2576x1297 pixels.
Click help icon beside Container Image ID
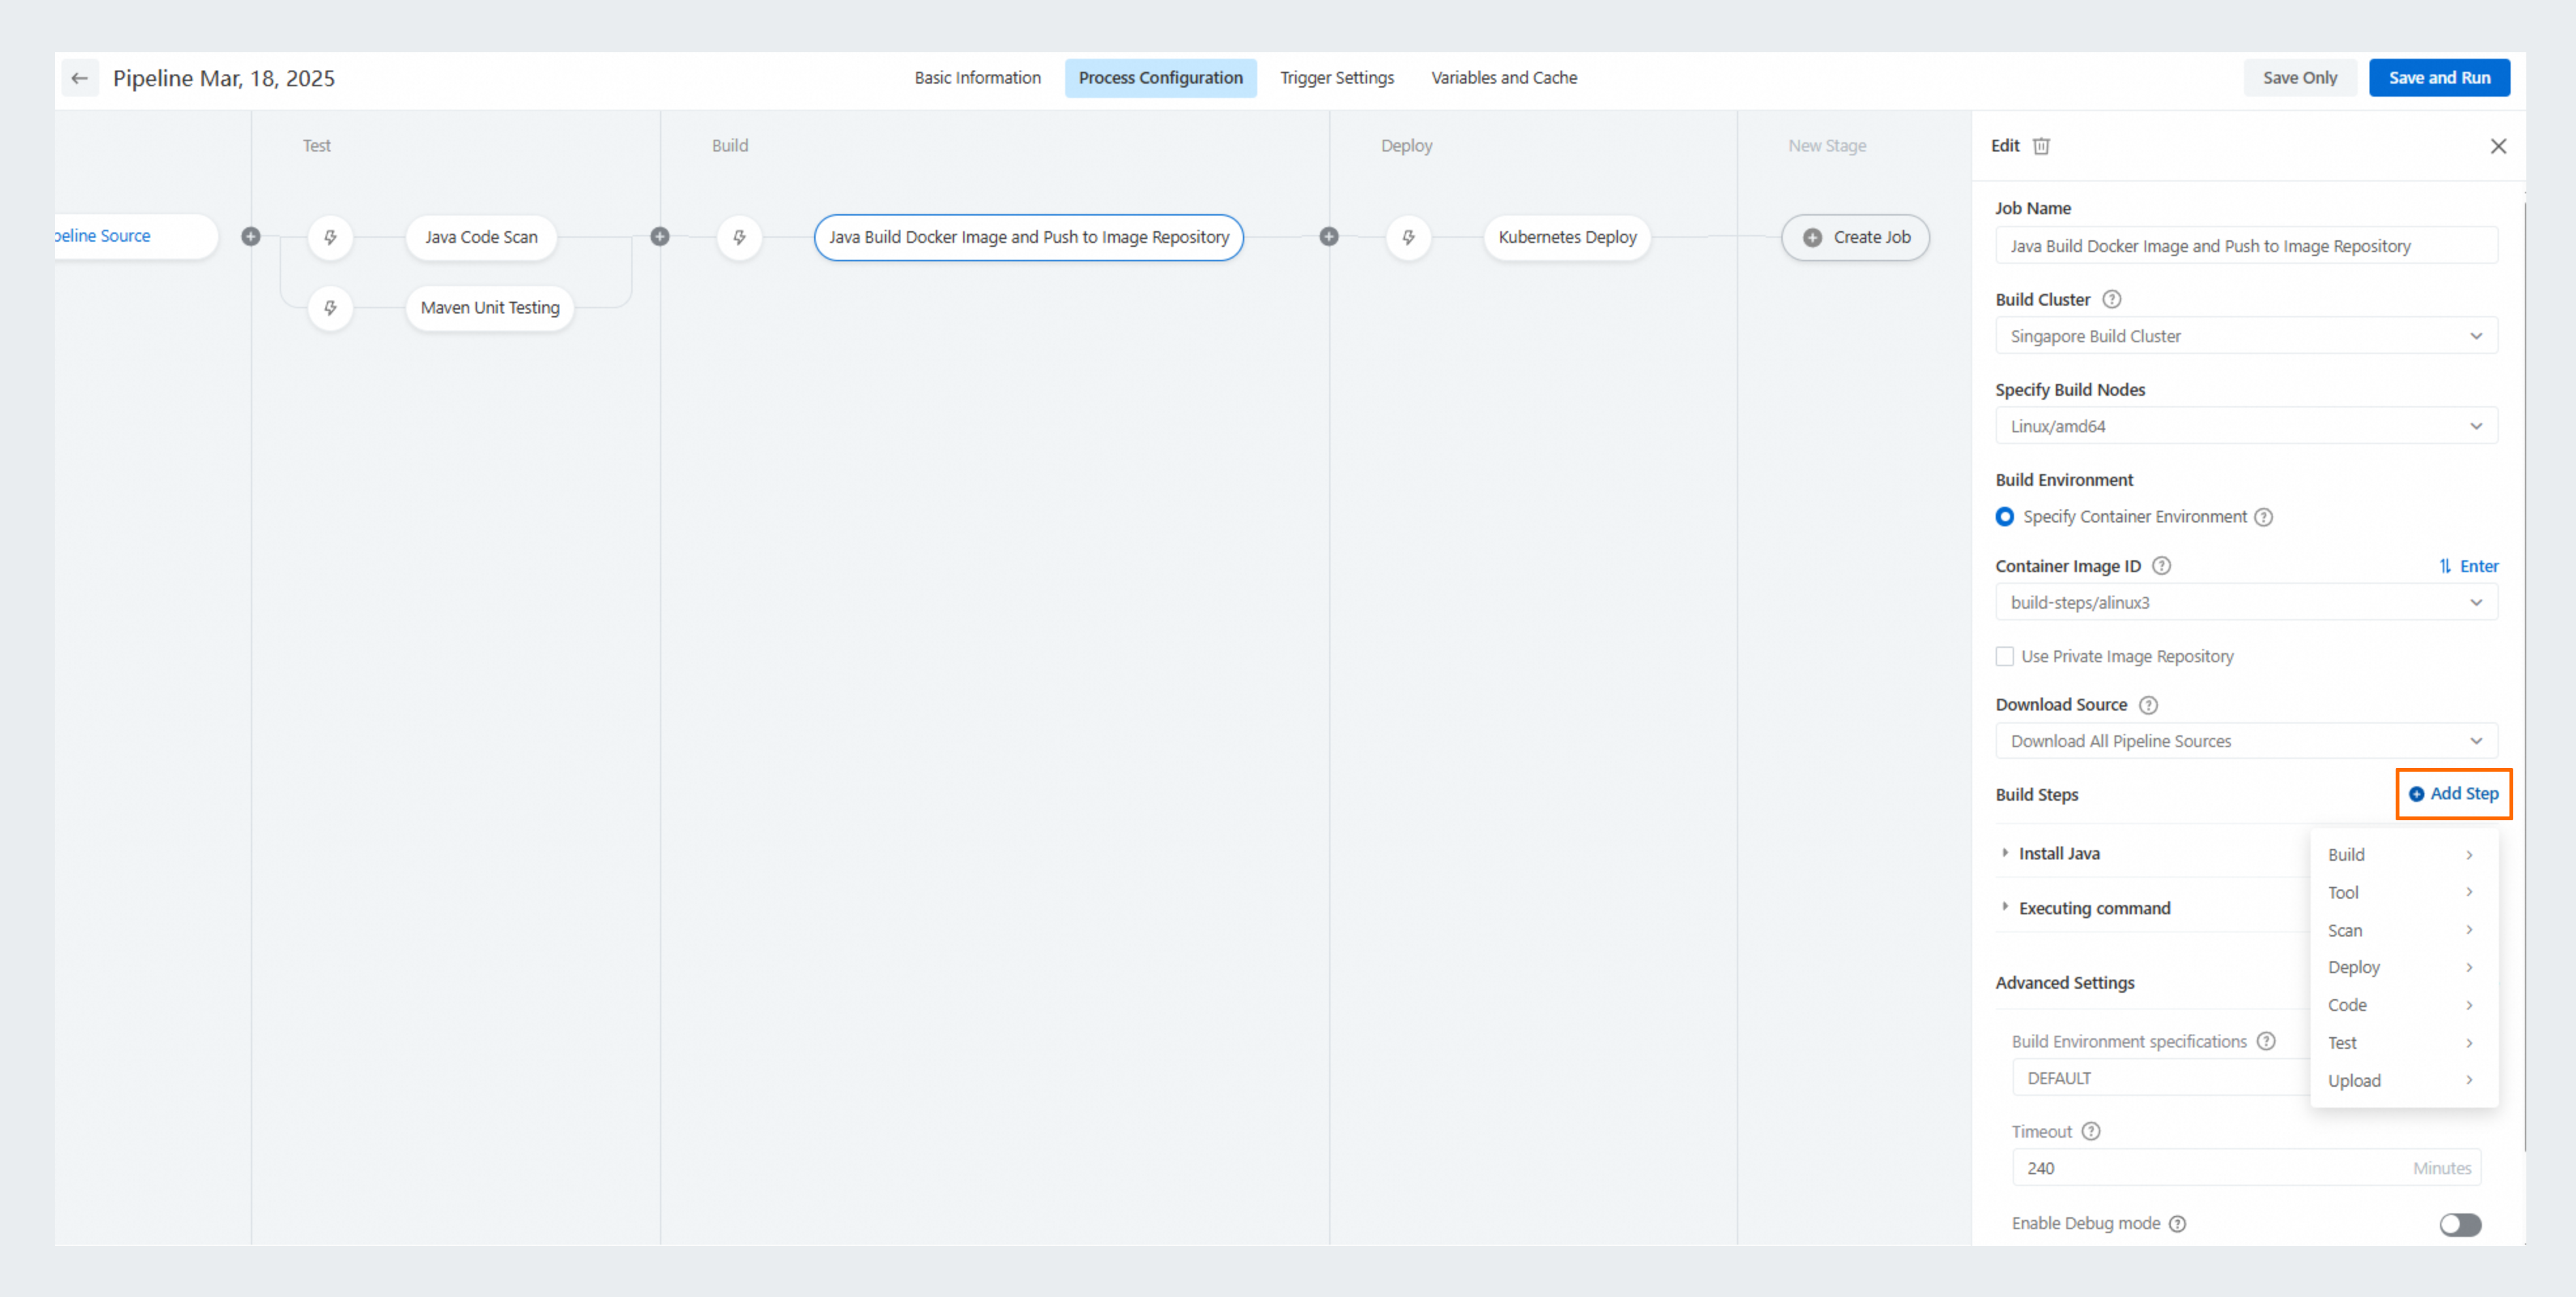(2161, 566)
